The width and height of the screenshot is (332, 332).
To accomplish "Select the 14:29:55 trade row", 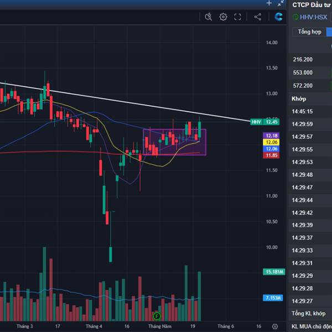I will point(310,149).
